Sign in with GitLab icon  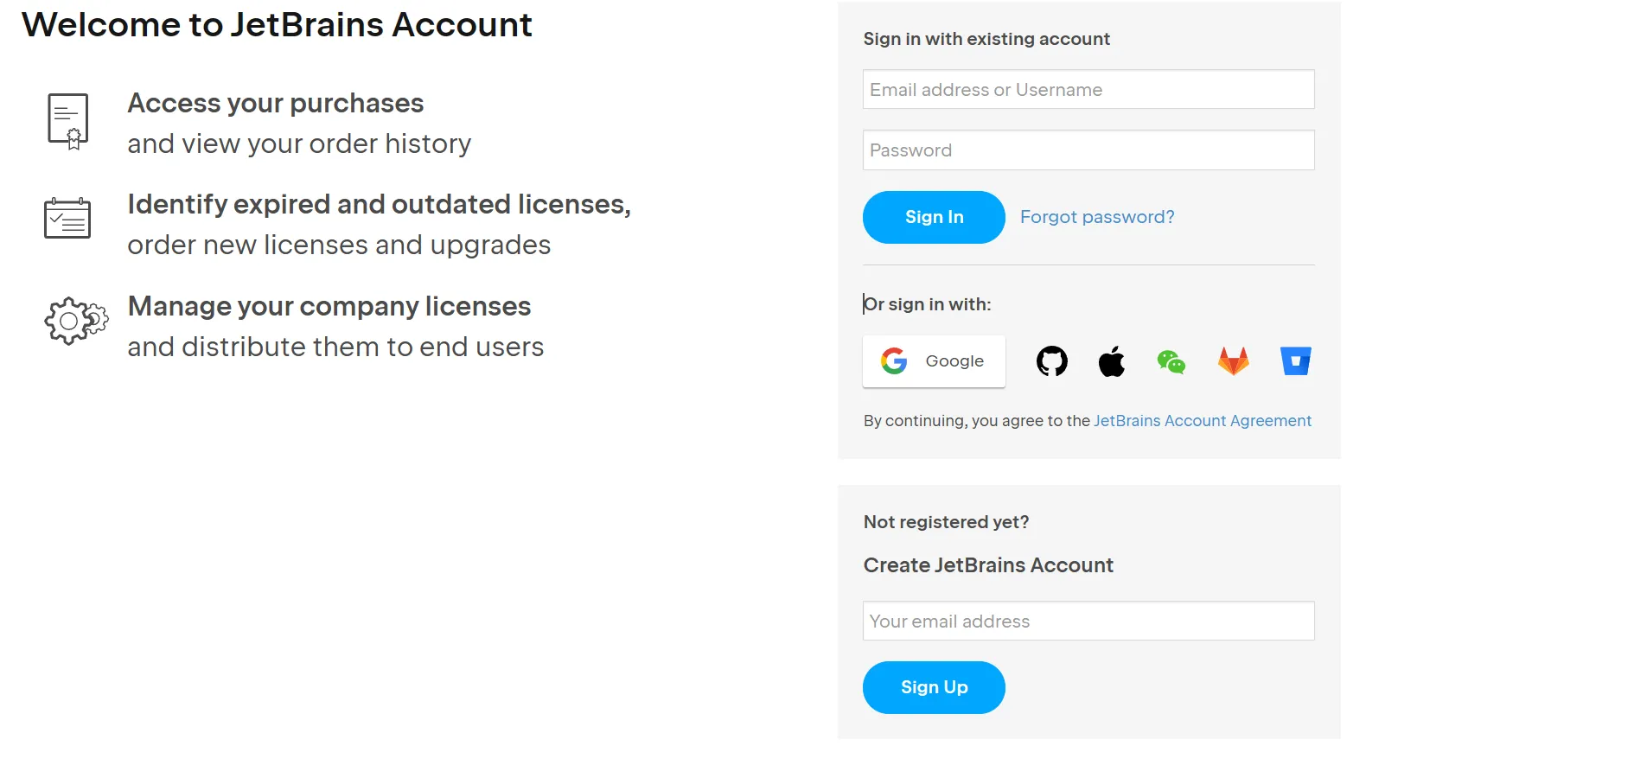click(1234, 361)
